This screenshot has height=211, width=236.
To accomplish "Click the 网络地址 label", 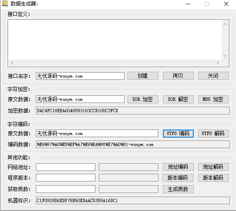I will coord(19,167).
